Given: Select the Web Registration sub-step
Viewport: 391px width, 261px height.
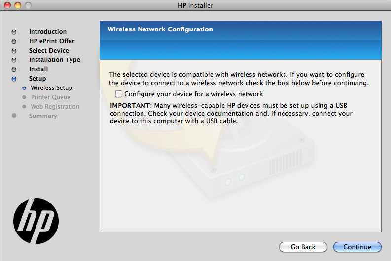Looking at the screenshot, I should [x=55, y=107].
